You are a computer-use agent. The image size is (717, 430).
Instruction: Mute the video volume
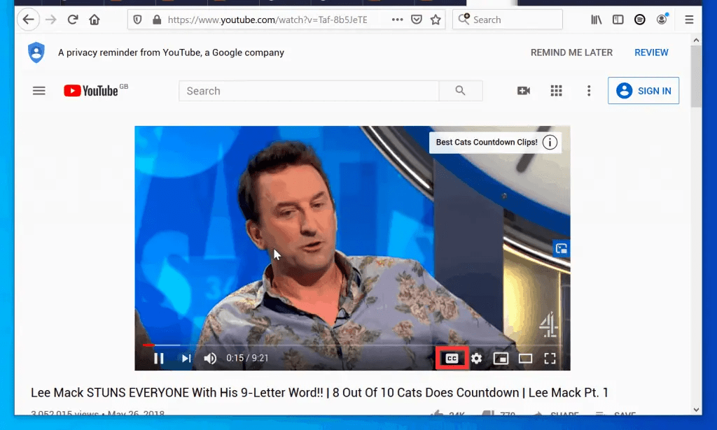point(210,357)
